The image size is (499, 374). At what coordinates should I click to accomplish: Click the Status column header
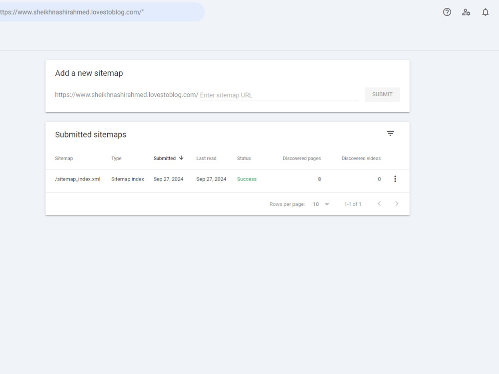[244, 159]
